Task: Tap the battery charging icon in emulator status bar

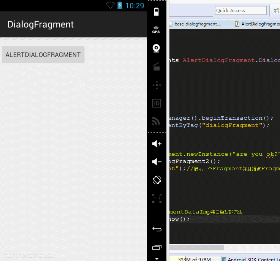Action: 120,5
